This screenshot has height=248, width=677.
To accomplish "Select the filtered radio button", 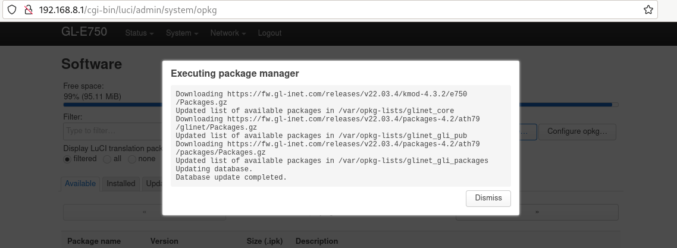I will tap(67, 159).
